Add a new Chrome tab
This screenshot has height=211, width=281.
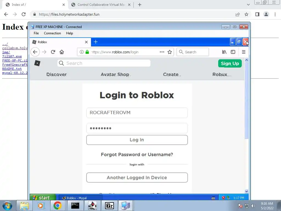pos(140,5)
